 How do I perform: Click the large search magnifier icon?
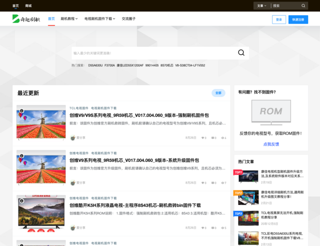[x=241, y=53]
